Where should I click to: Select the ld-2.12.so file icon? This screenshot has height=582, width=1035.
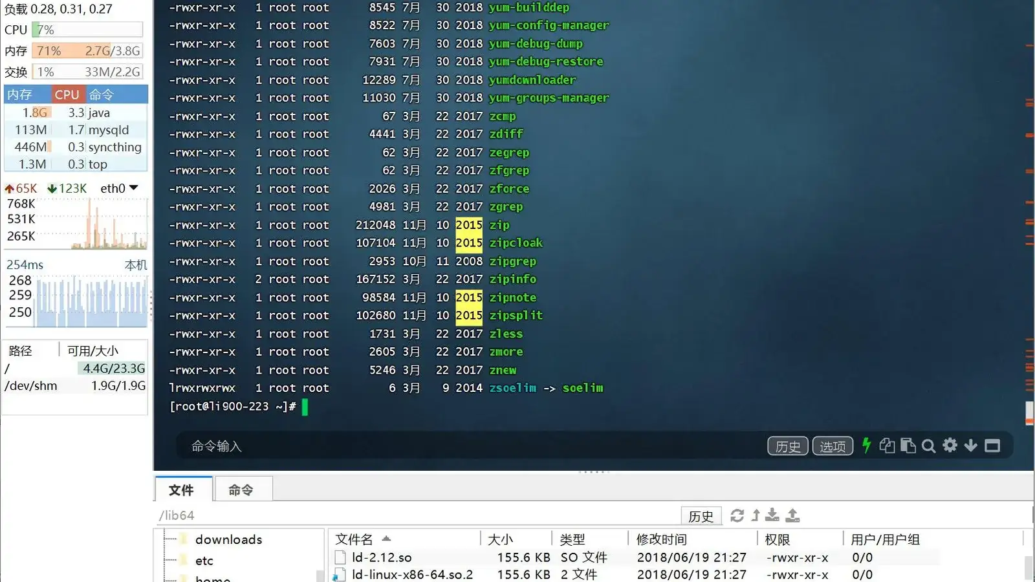coord(340,557)
